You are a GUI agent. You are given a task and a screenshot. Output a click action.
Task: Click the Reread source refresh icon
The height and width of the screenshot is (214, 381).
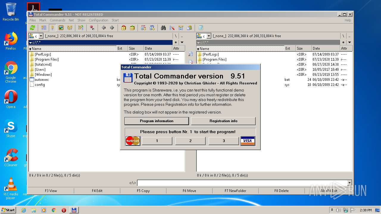[x=32, y=28]
